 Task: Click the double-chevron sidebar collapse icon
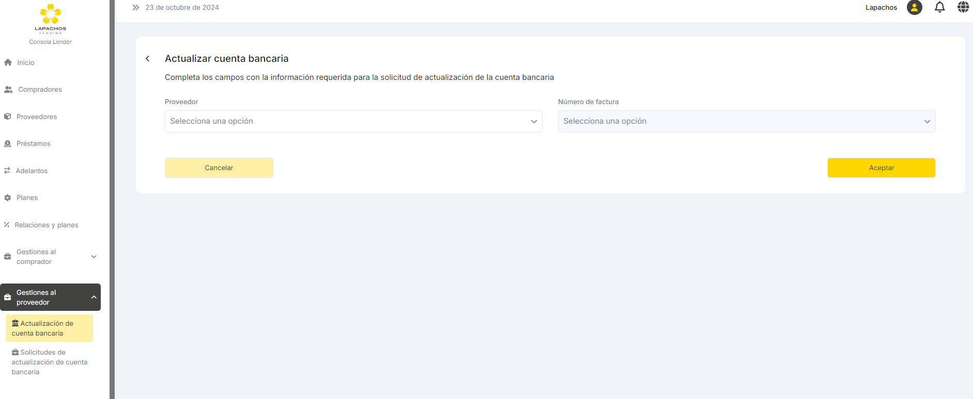135,8
